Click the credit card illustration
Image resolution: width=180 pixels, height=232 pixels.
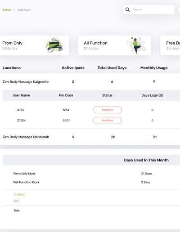point(54,45)
